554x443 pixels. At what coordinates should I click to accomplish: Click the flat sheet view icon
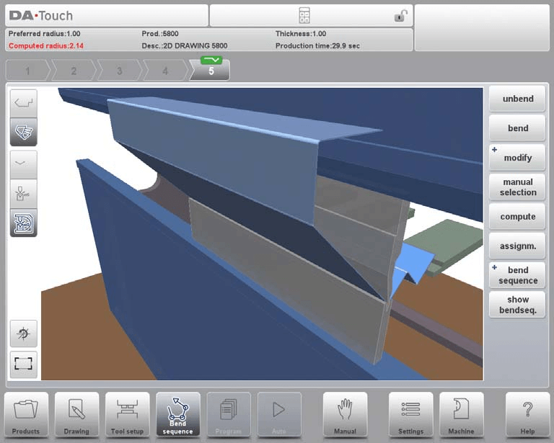click(x=24, y=164)
